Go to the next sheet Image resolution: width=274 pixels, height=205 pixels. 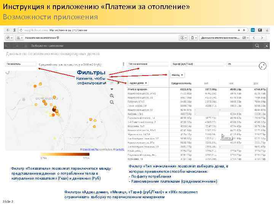pos(262,38)
